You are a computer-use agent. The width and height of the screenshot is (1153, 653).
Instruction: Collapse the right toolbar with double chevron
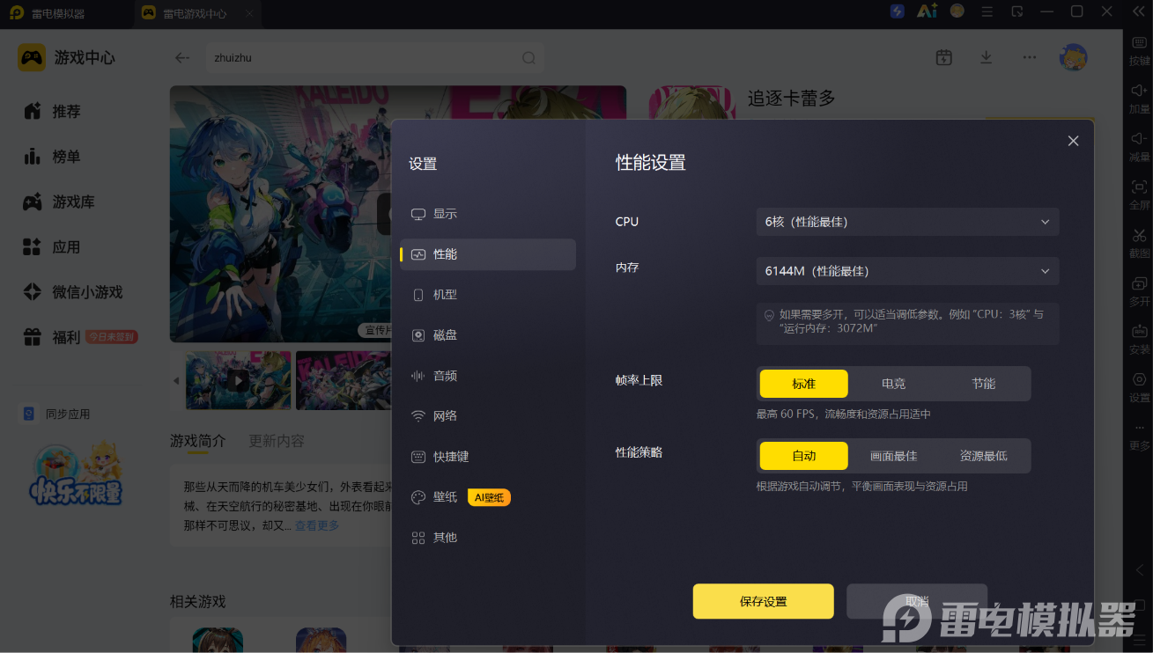1139,11
